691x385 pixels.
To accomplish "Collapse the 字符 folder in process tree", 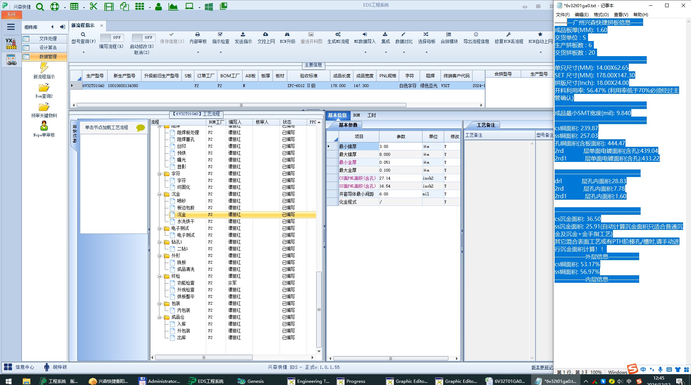I will click(x=159, y=174).
